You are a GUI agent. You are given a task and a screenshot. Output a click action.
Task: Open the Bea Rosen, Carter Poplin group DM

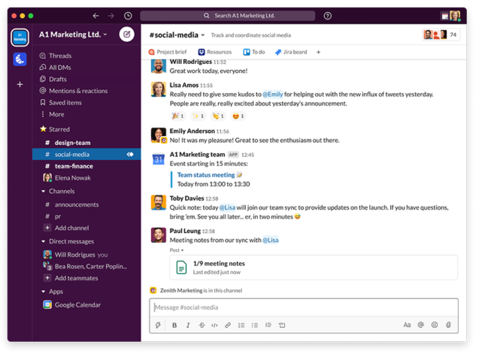(86, 266)
